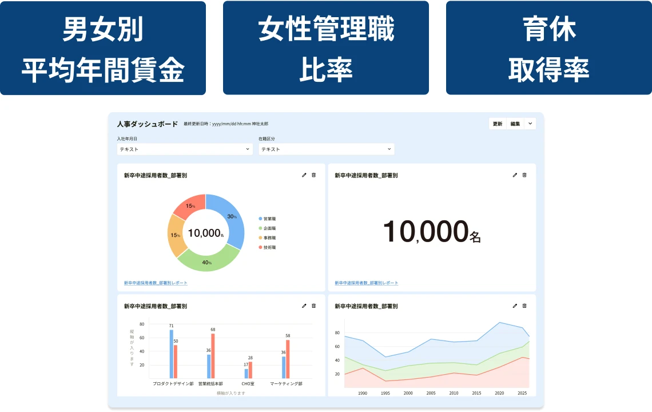Edit the donut chart card with the pencil icon
The width and height of the screenshot is (652, 412).
click(304, 175)
